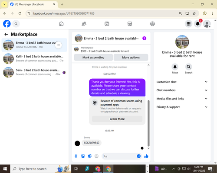Image resolution: width=217 pixels, height=173 pixels.
Task: Click the scroll-down arrow in chat scrollbar
Action: point(148,148)
